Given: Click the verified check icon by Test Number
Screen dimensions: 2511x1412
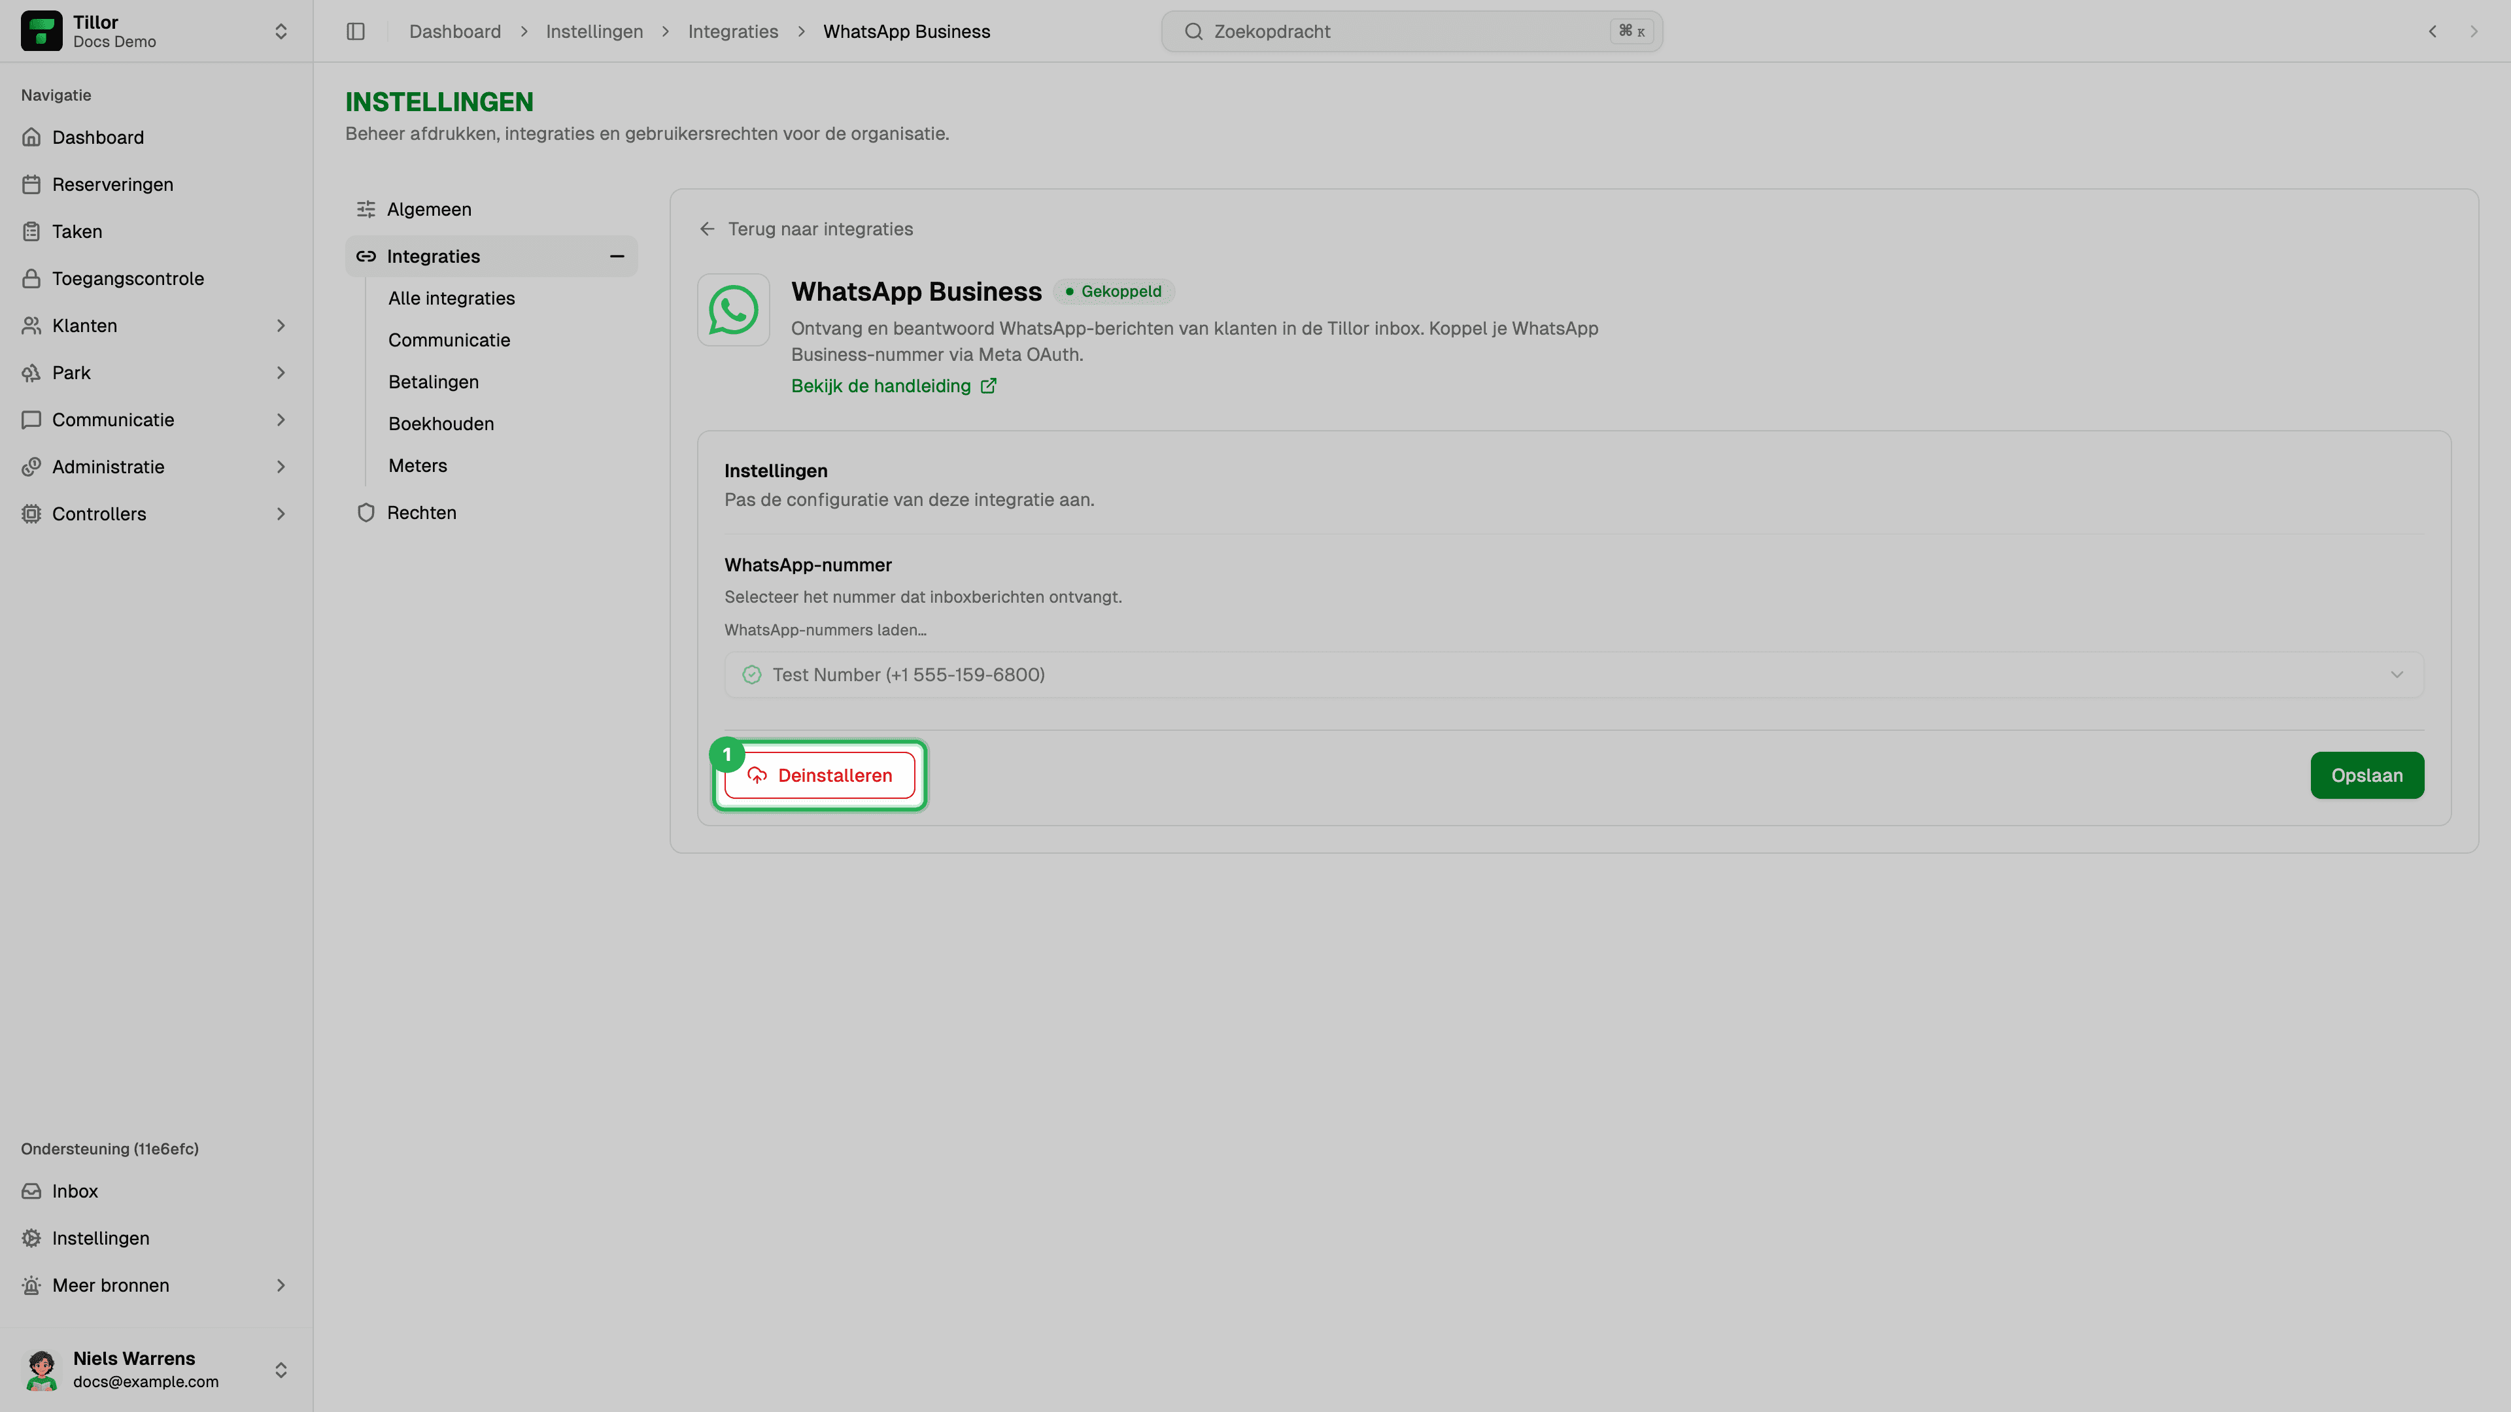Looking at the screenshot, I should click(751, 675).
